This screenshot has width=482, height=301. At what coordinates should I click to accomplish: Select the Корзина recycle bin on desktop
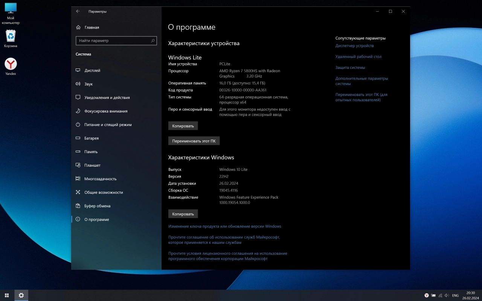tap(11, 39)
